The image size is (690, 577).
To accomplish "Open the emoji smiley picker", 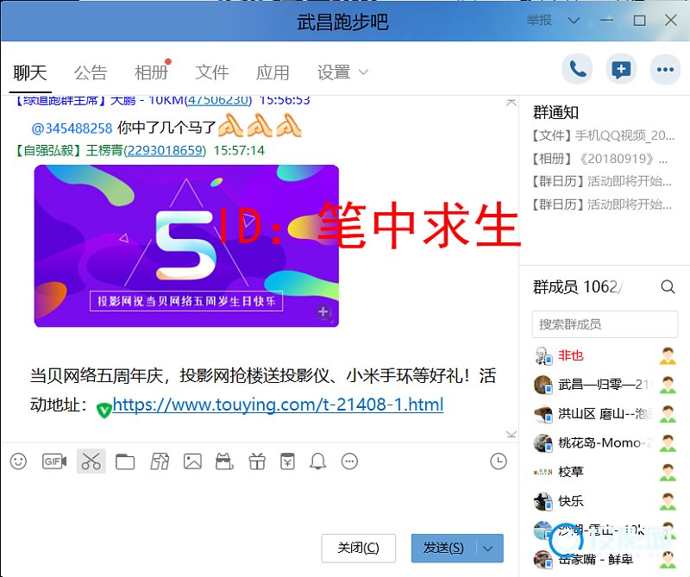I will (x=18, y=461).
